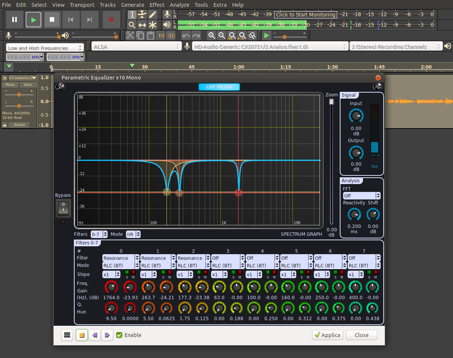Viewport: 453px width, 358px height.
Task: Click the skip forward double-arrow button
Action: [107, 335]
